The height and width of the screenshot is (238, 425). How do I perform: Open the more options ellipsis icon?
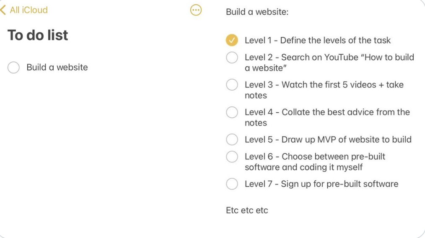coord(196,10)
